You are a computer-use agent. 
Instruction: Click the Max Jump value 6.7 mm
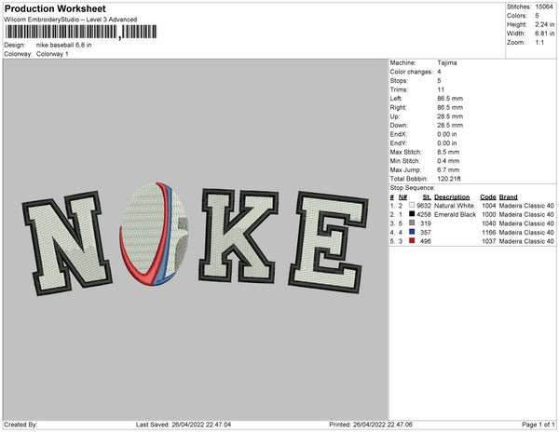click(448, 169)
